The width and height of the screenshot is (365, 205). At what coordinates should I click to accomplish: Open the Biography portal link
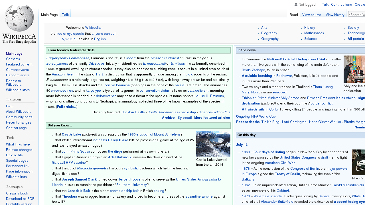click(269, 33)
